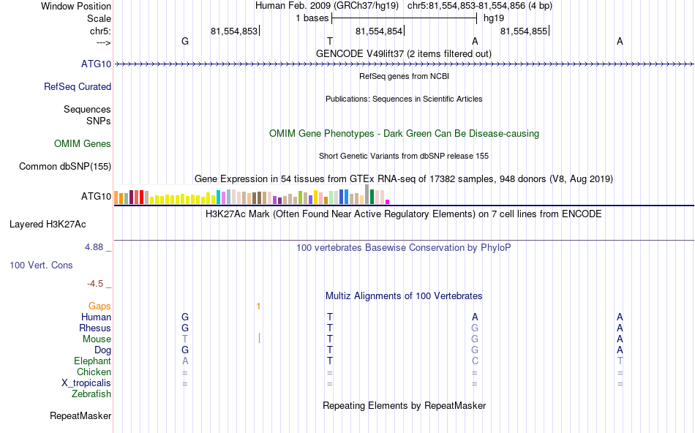Viewport: 695px width, 433px height.
Task: Click the RepeatMasker track label
Action: [80, 415]
